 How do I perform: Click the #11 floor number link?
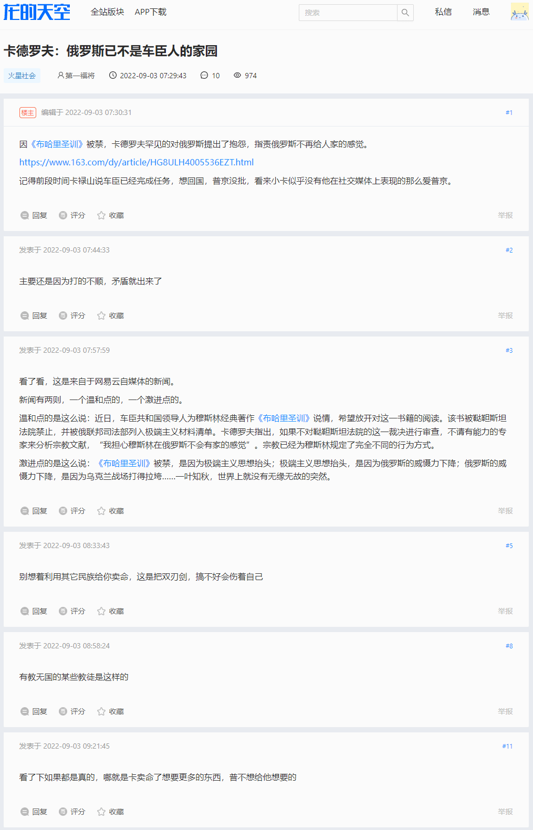(x=507, y=746)
